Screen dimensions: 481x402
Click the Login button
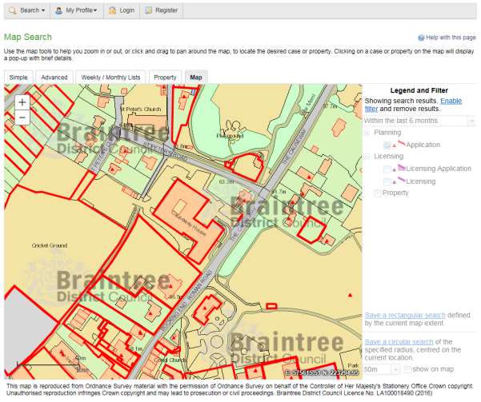click(122, 10)
